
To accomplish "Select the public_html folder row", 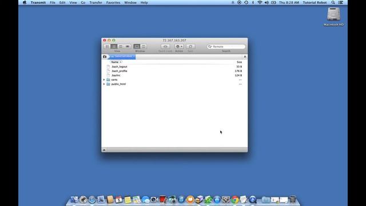I will [x=174, y=84].
